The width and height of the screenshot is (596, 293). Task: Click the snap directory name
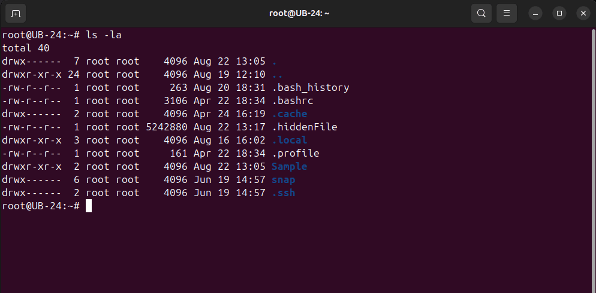tap(283, 179)
